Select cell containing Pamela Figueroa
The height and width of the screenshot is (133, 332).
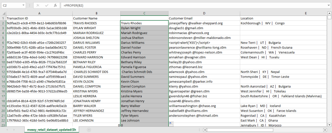(144, 67)
